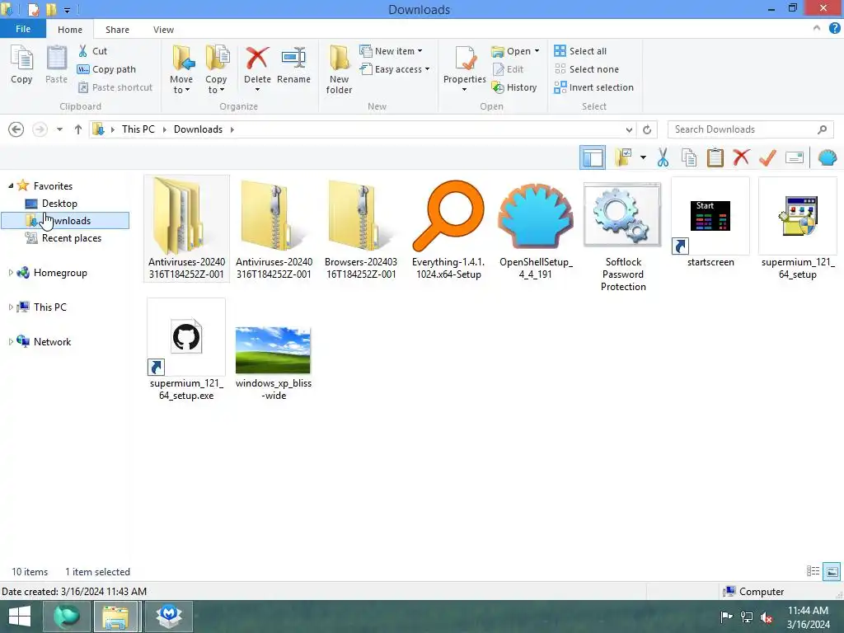
Task: Select the Browsers-20240316T184252Z-001 zip file
Action: (361, 229)
